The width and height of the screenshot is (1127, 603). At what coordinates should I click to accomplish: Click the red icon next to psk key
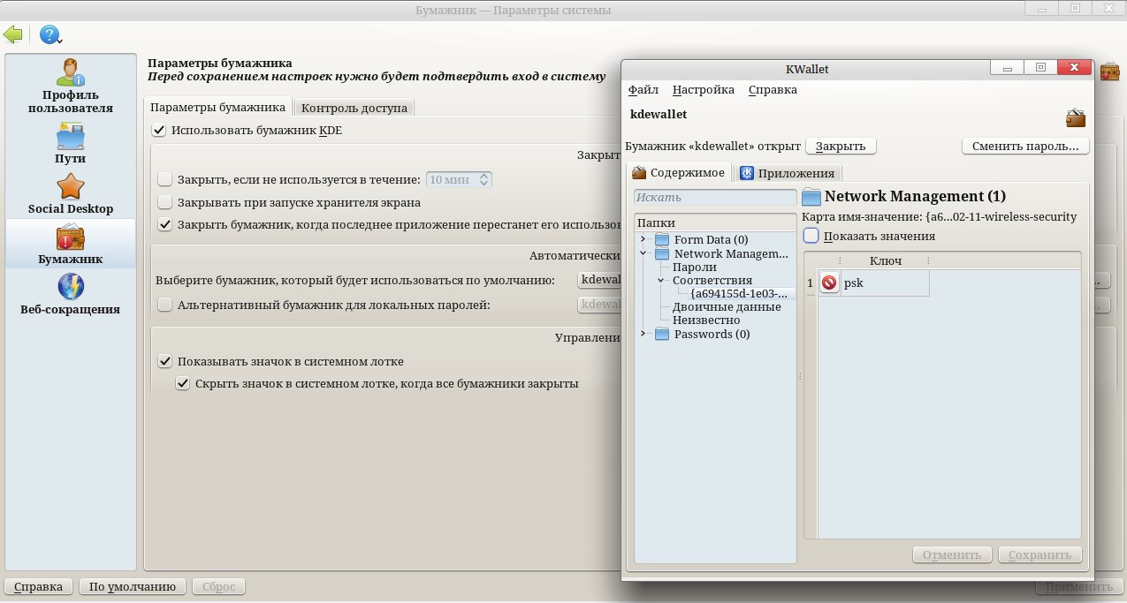[829, 283]
